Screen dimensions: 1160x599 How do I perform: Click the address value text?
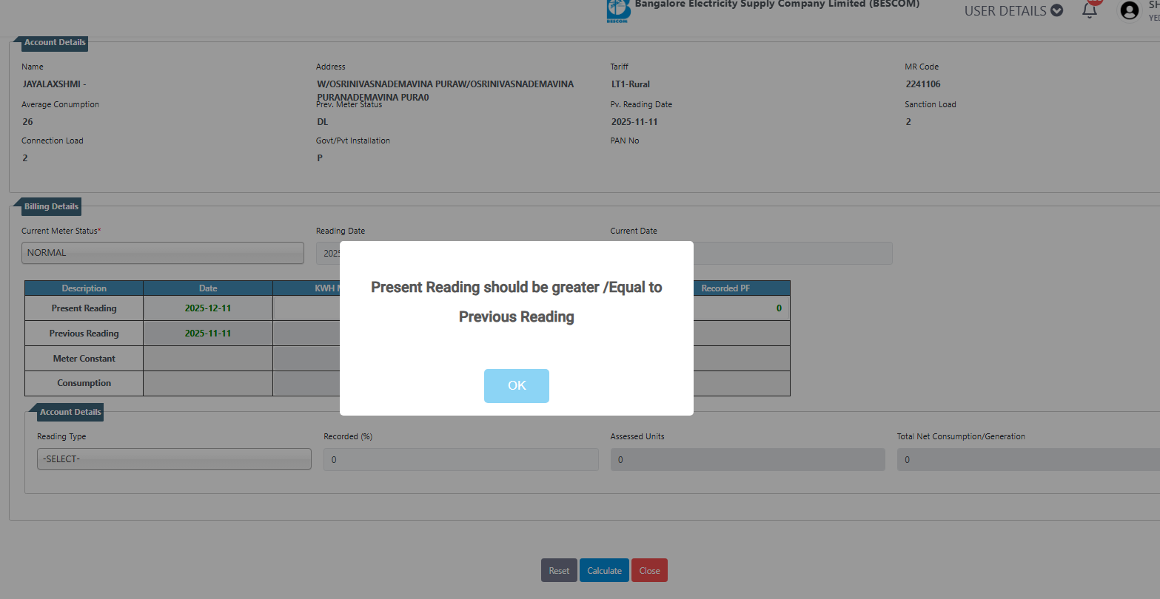point(446,91)
